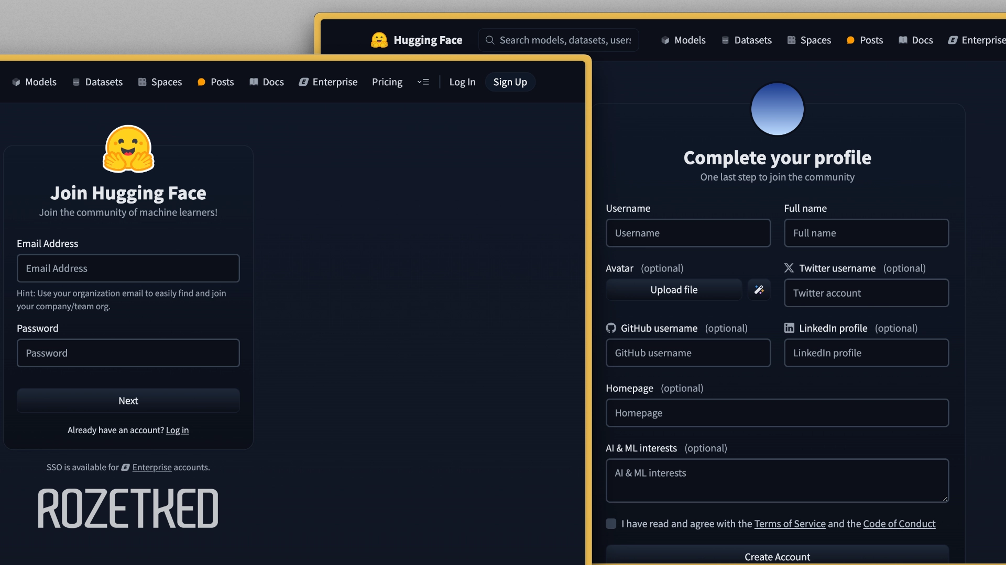Viewport: 1006px width, 565px height.
Task: Open Posts in the front window nav
Action: click(x=215, y=82)
